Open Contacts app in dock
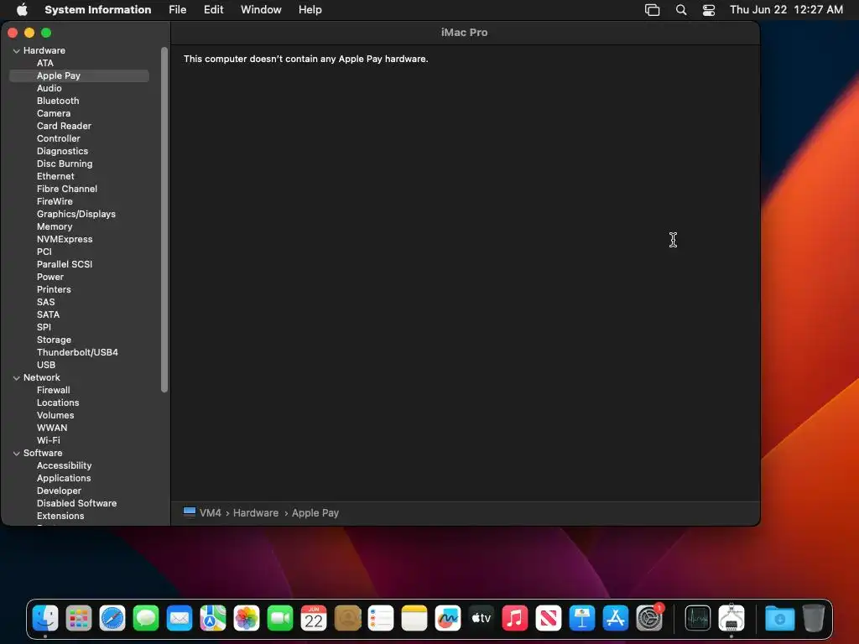This screenshot has width=859, height=644. coord(347,618)
